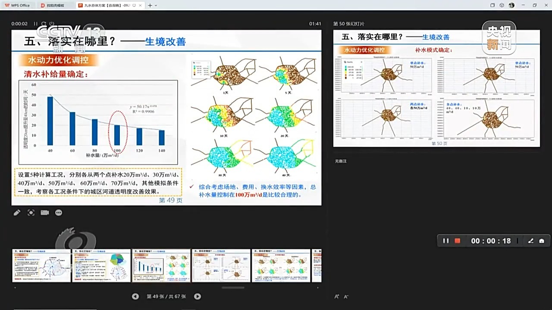
Task: Click the thumbnail strip horizontal scrollbar
Action: pyautogui.click(x=233, y=288)
